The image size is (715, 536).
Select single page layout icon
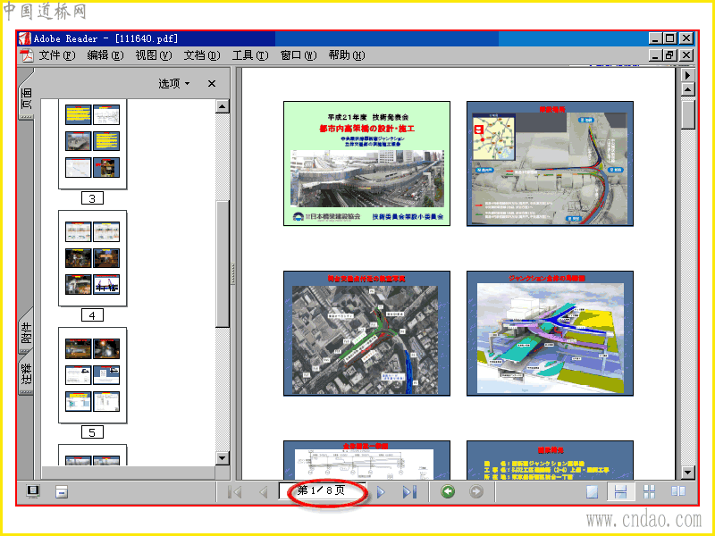pos(592,492)
